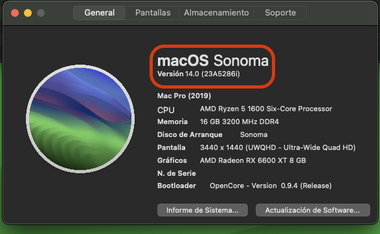Select the AMD Ryzen 5 1600 processor text
The width and height of the screenshot is (380, 234).
(x=266, y=109)
